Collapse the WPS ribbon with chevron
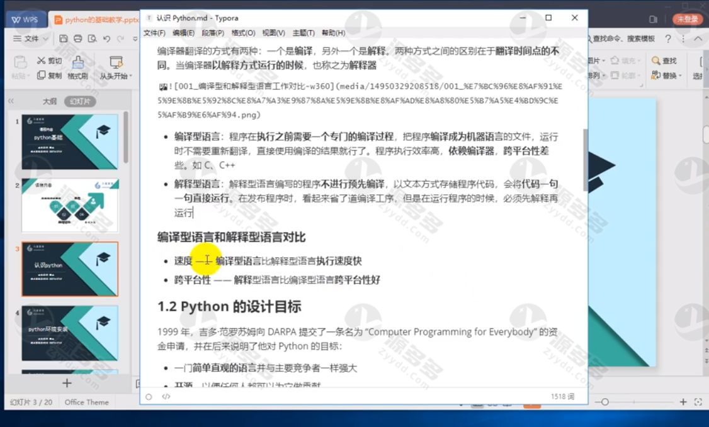 [698, 39]
